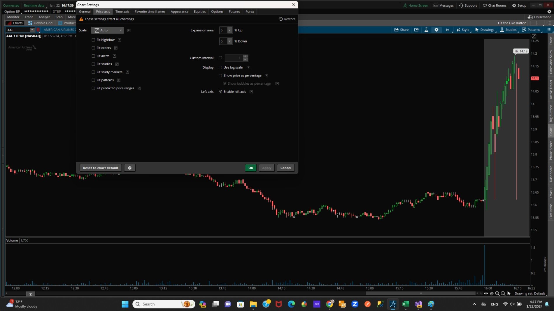Click the help question mark button
This screenshot has width=554, height=311.
130,168
